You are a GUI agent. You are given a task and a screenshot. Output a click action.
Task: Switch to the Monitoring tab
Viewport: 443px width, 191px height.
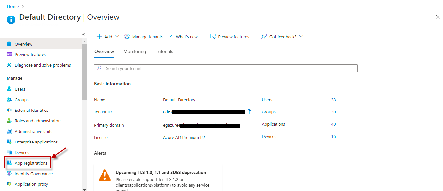coord(134,51)
